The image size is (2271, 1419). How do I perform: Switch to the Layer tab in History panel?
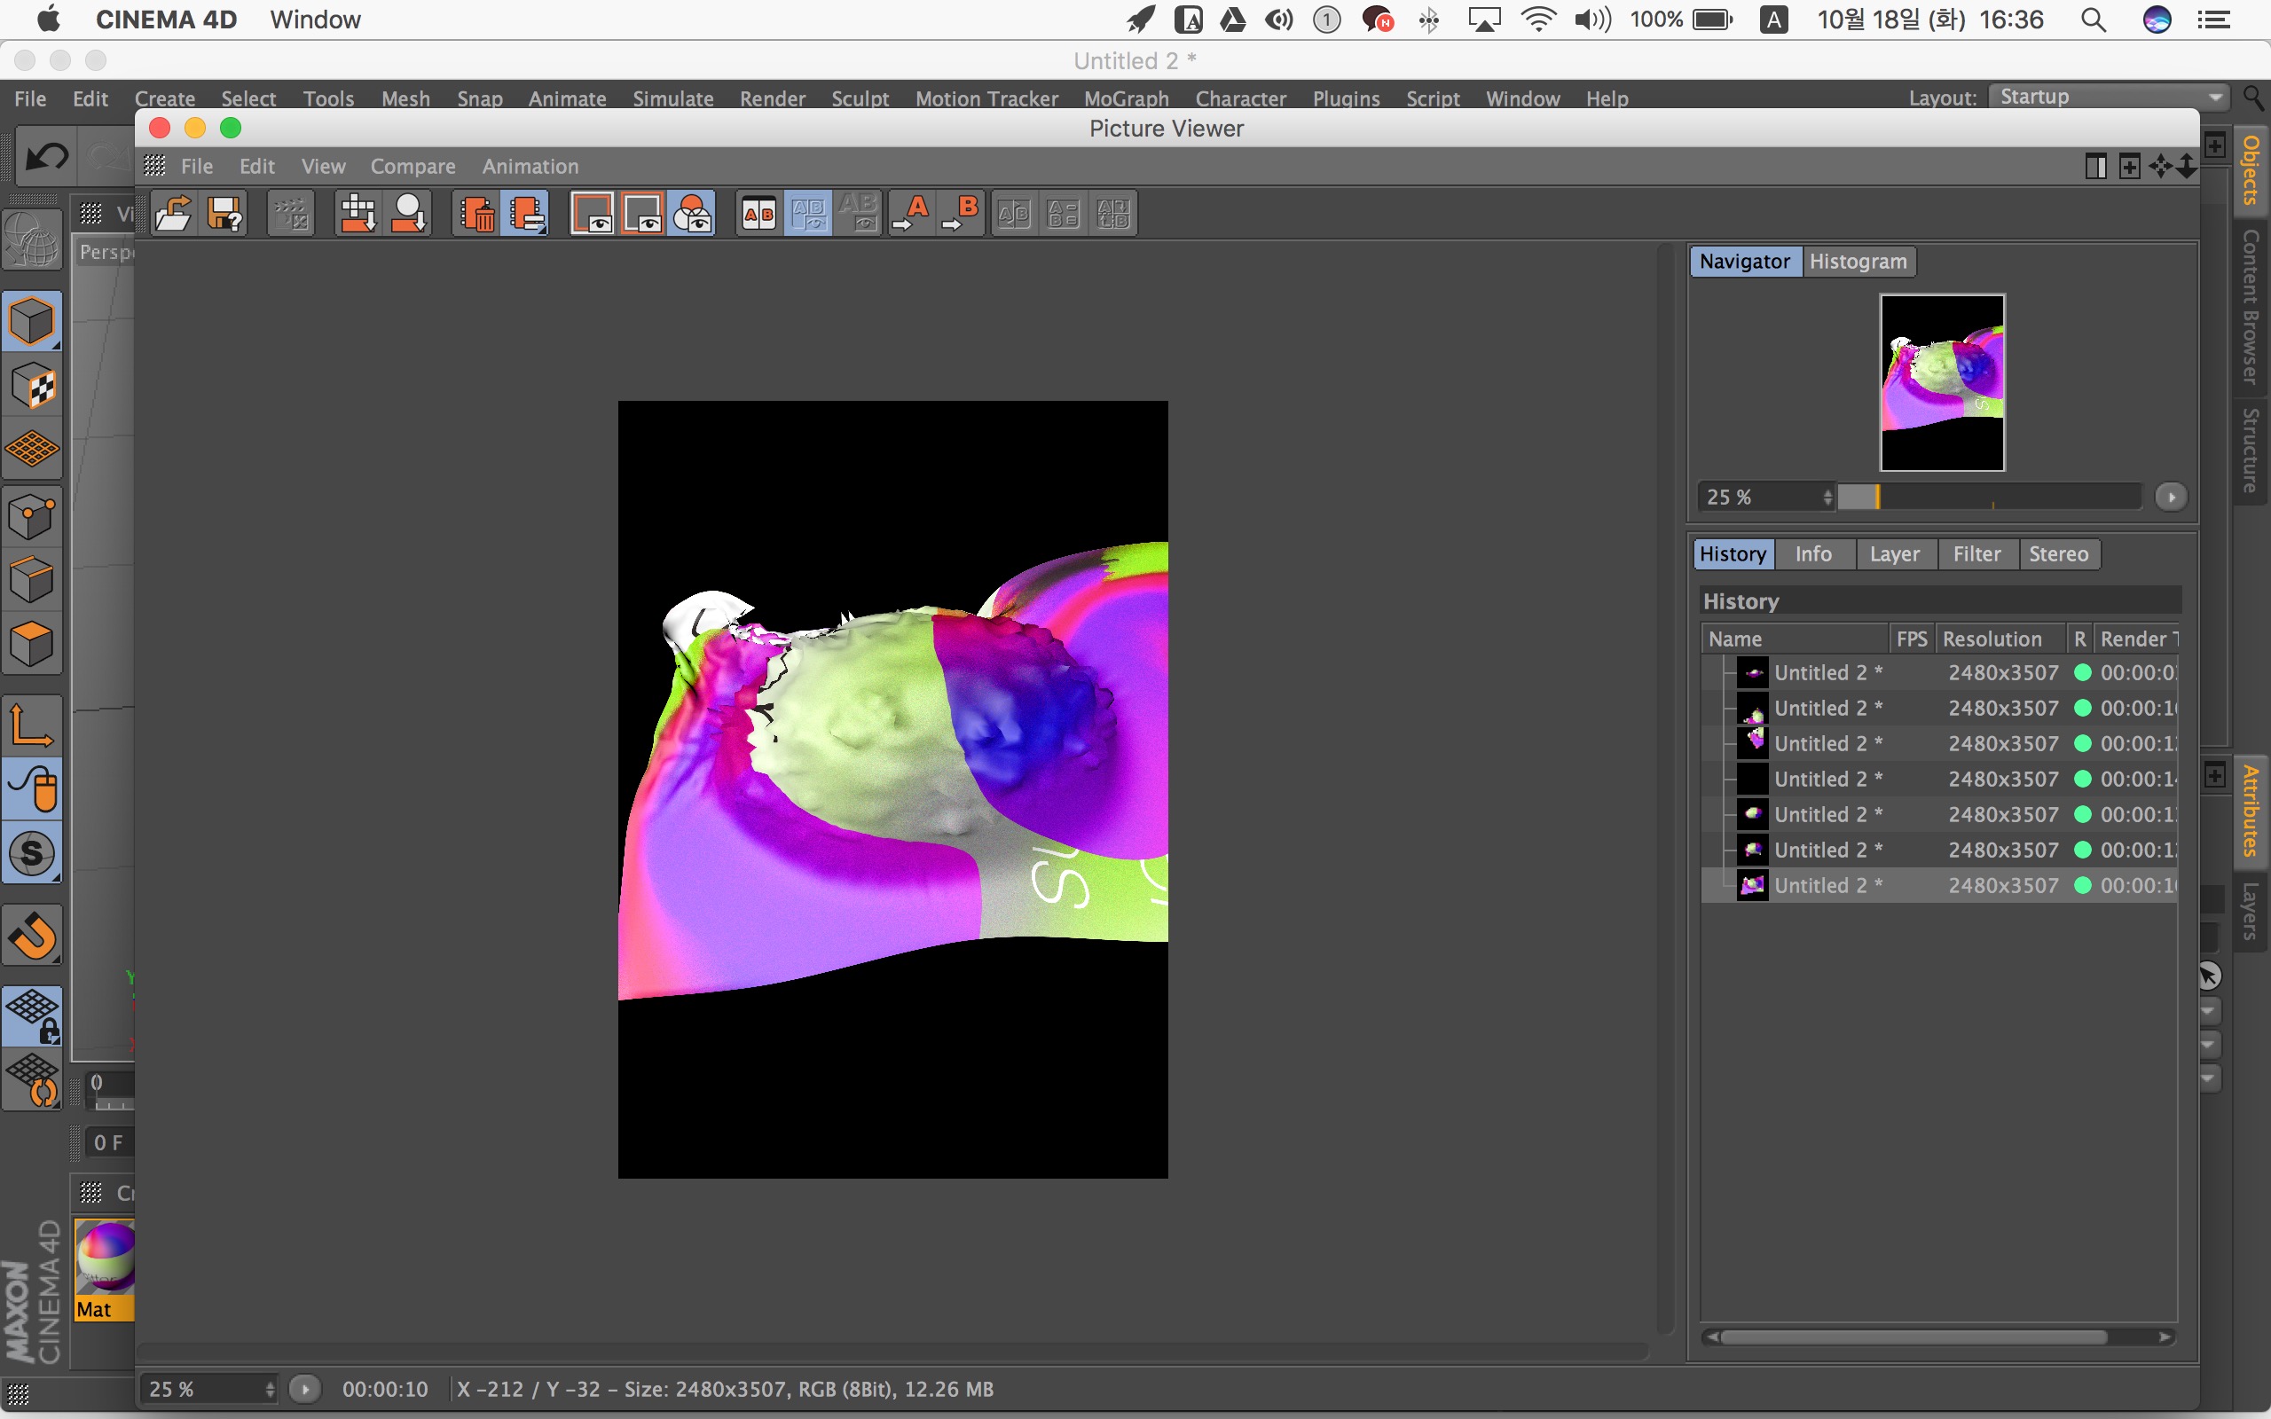[x=1893, y=553]
